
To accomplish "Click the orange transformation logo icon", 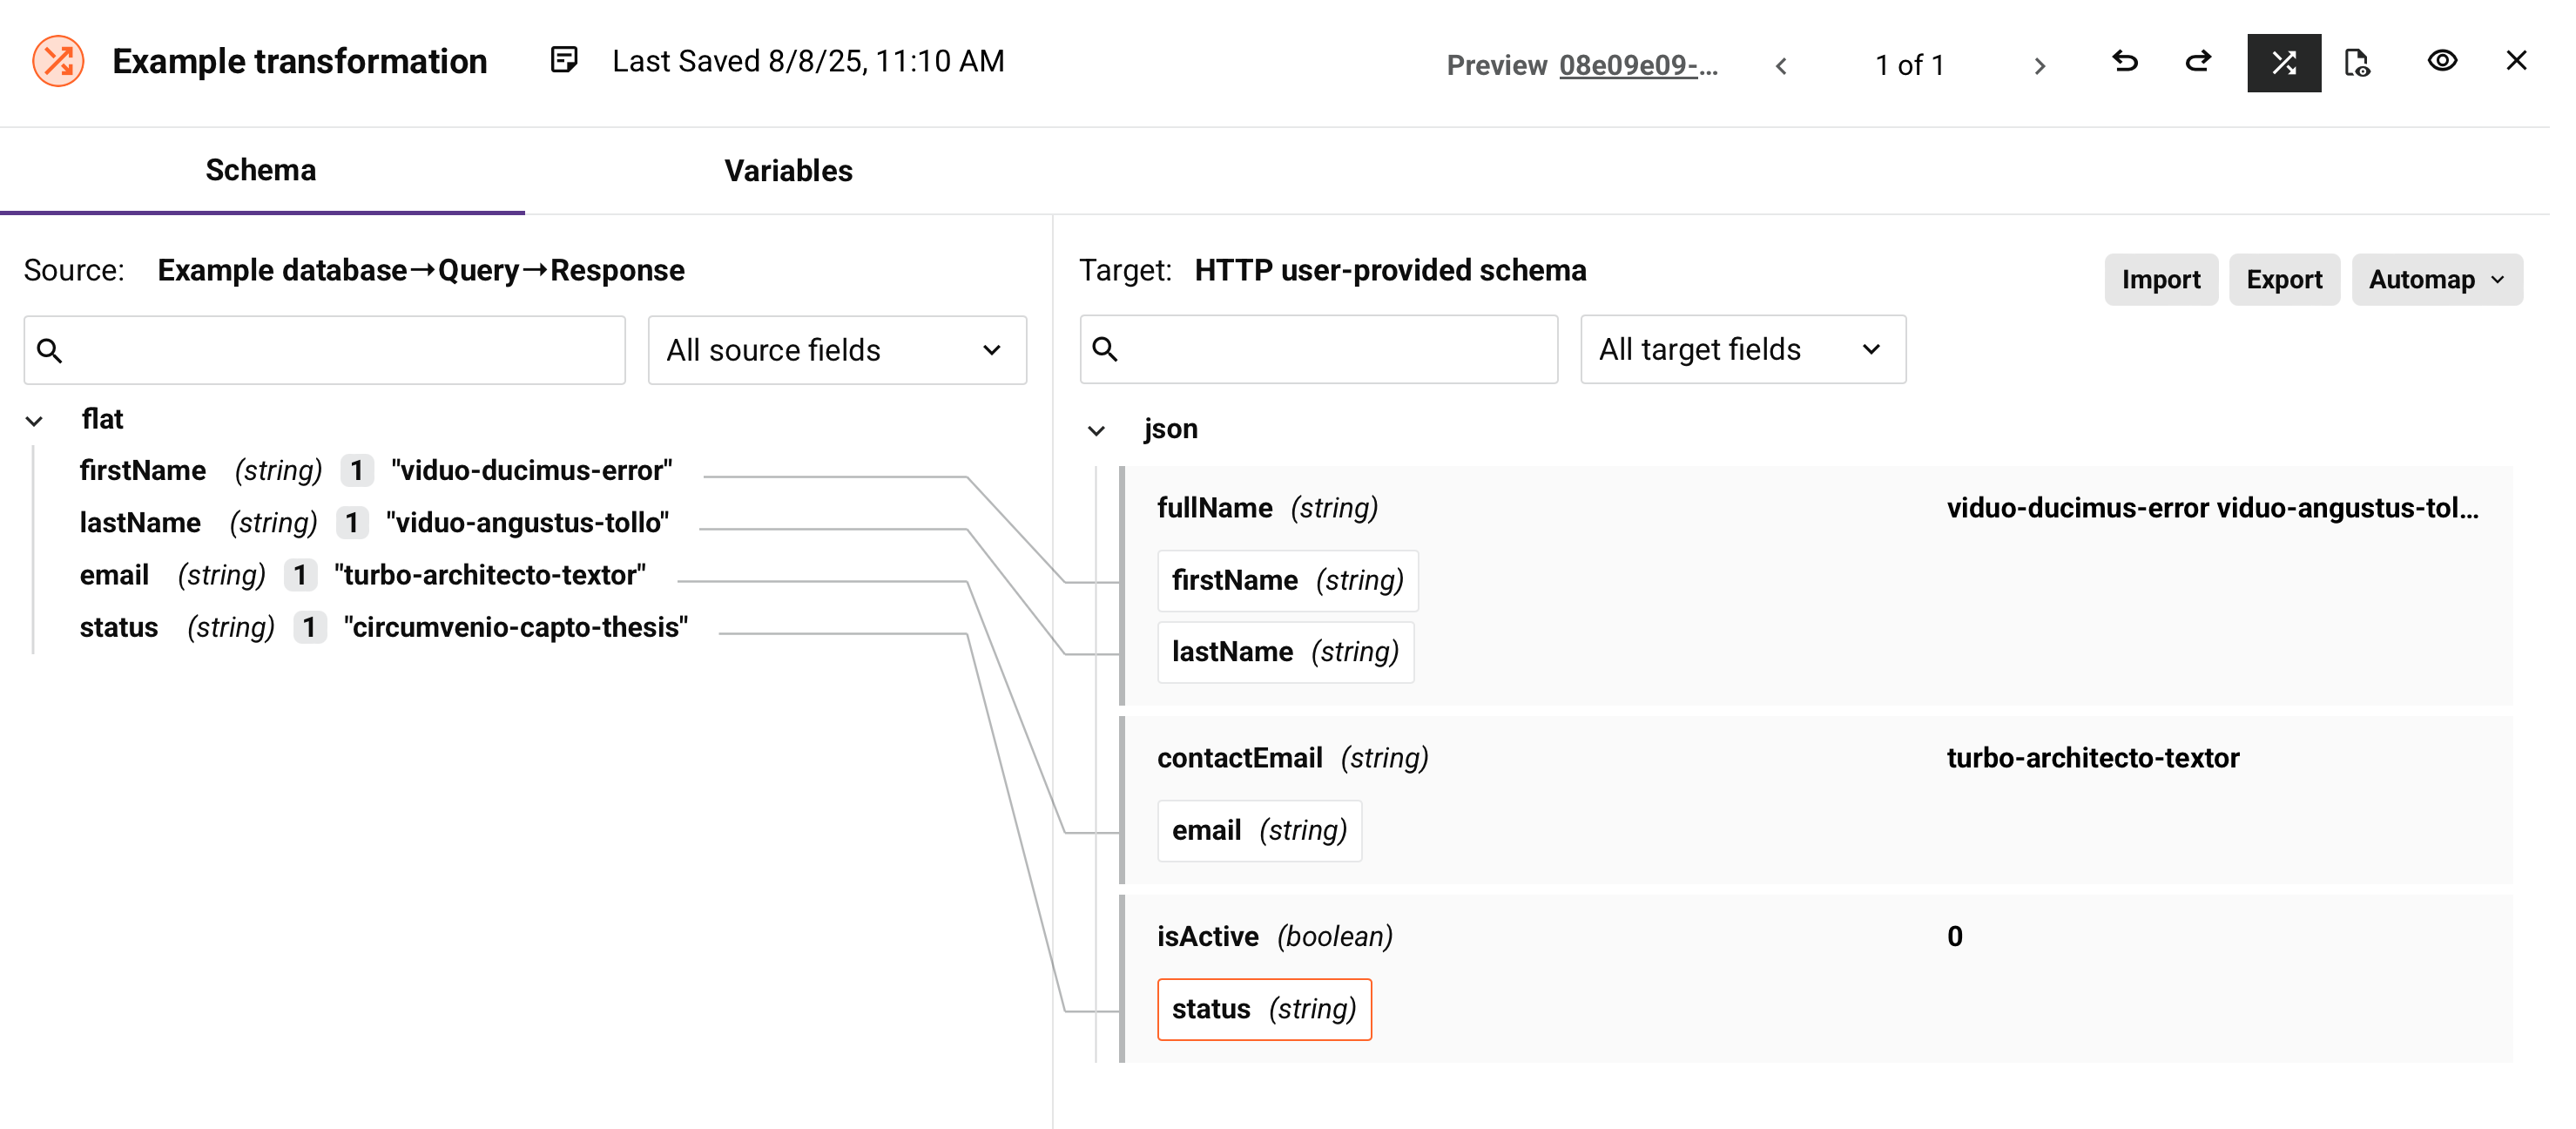I will [58, 61].
